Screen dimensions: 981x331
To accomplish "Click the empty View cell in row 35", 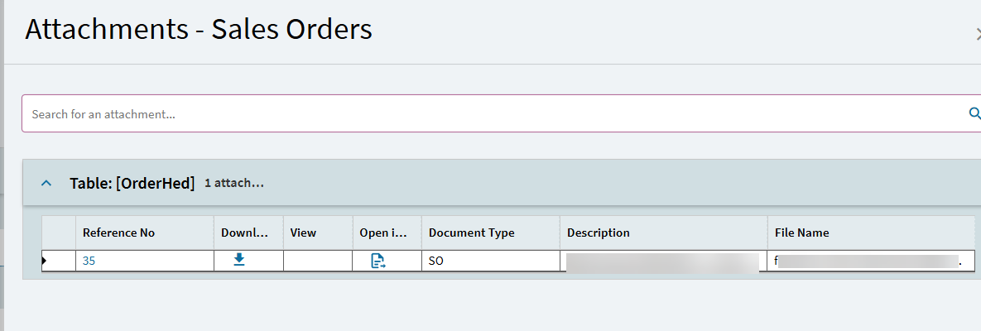I will point(317,261).
